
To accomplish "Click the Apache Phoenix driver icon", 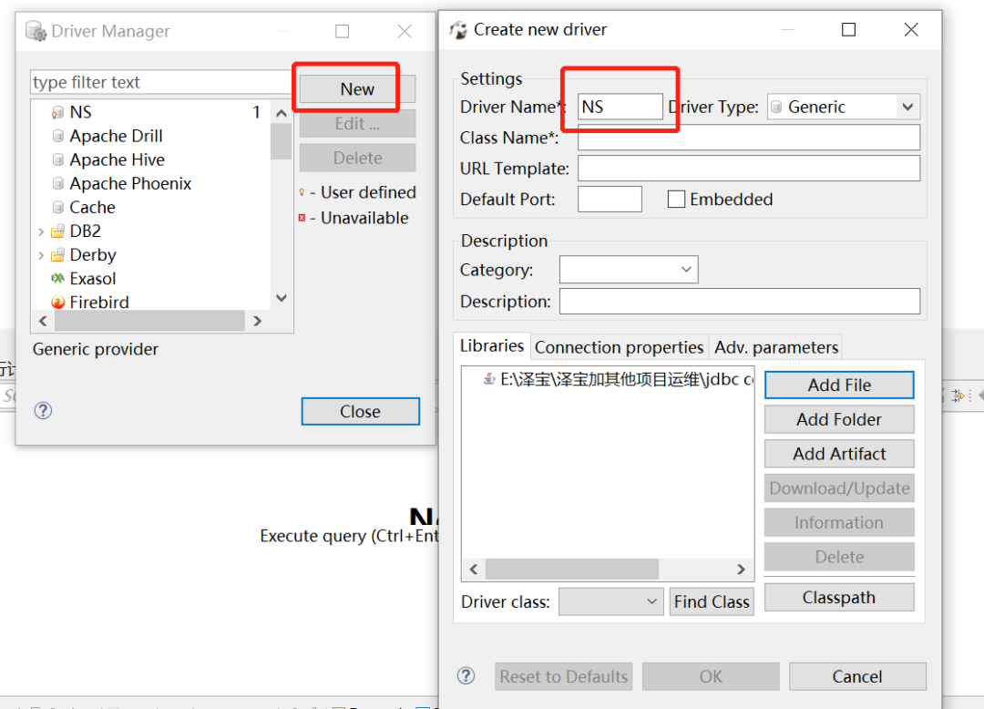I will point(57,184).
